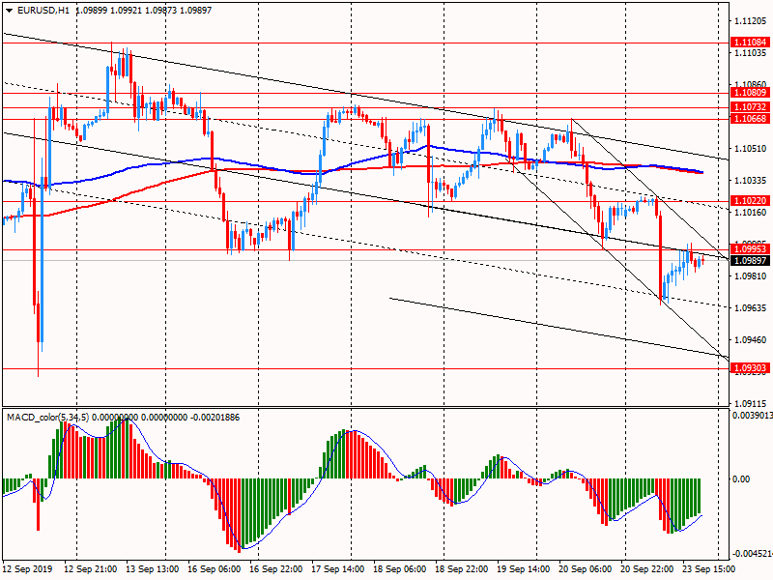Click the 19 Sep 14:00 time axis label

(x=524, y=569)
